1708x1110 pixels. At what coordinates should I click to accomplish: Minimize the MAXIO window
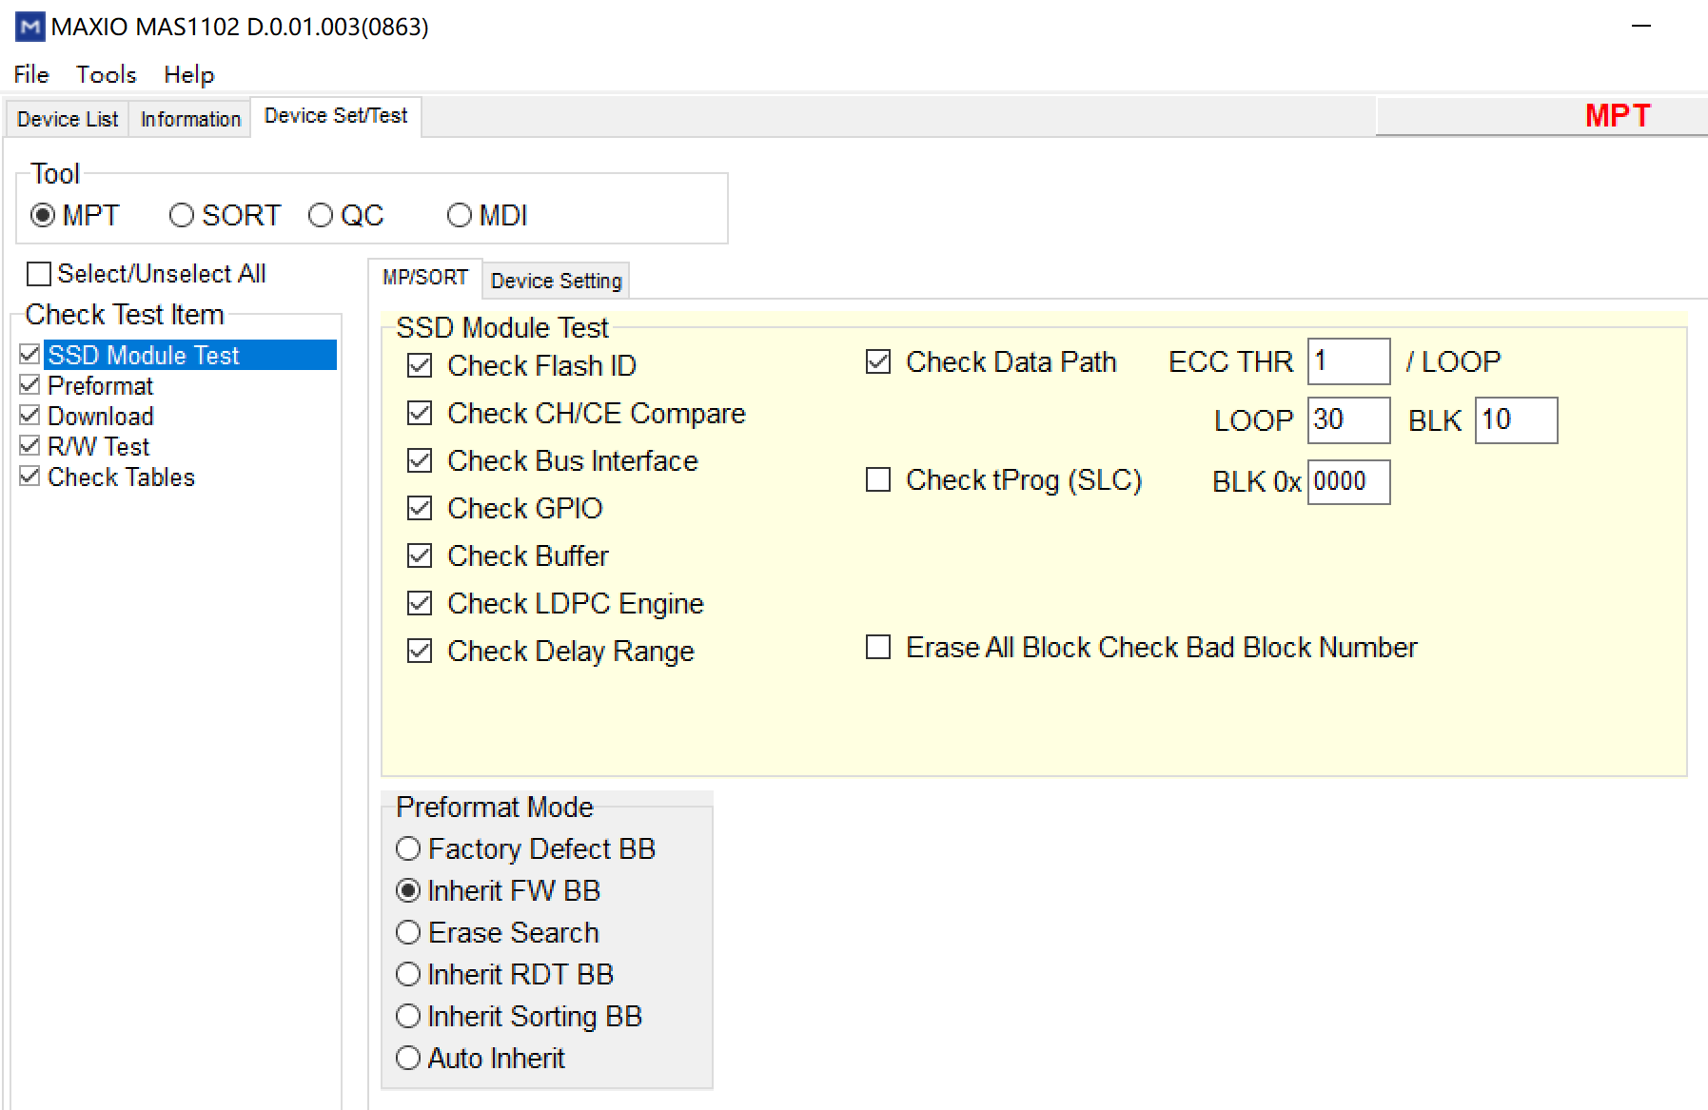pos(1640,26)
